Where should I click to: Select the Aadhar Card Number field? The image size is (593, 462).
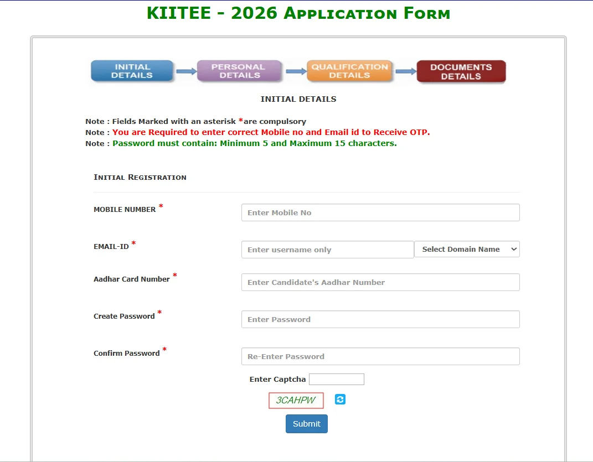(380, 282)
